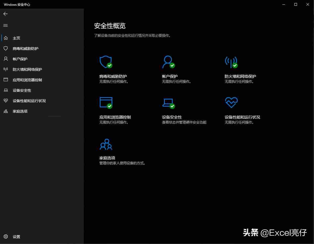Open the large app and browser window icon
The image size is (314, 244).
[x=106, y=103]
